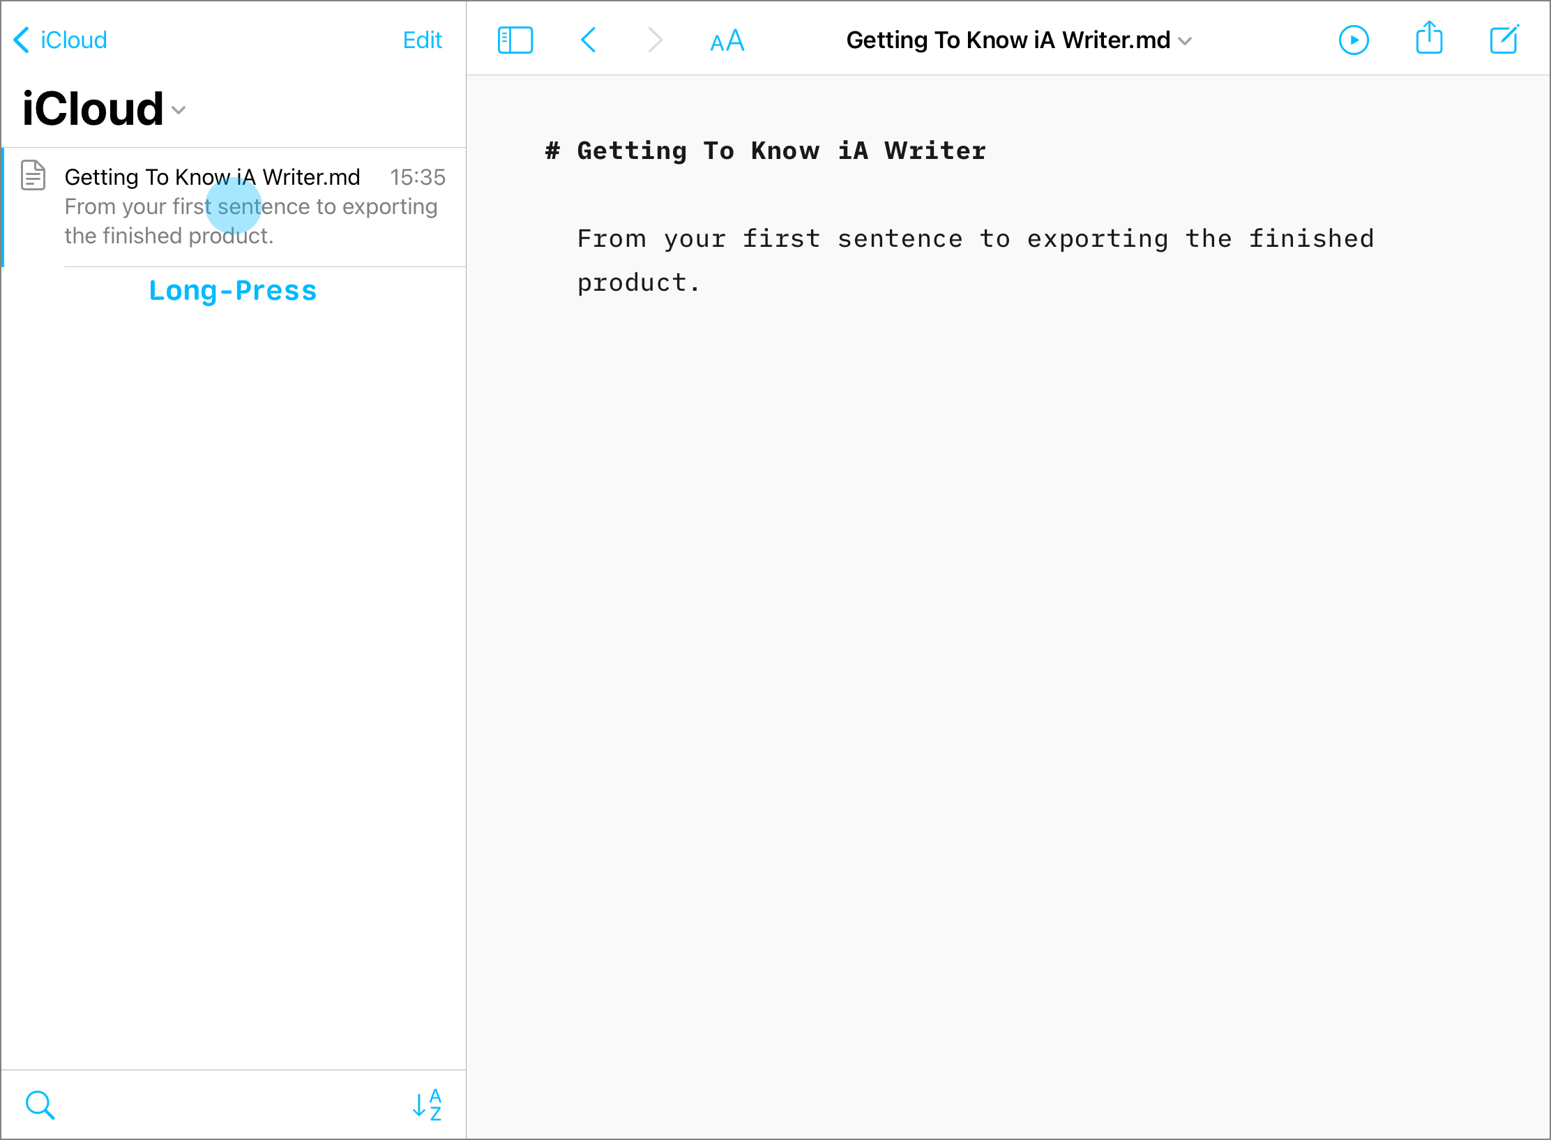Click the 15:35 timestamp on the file row
The height and width of the screenshot is (1140, 1551).
coord(417,177)
